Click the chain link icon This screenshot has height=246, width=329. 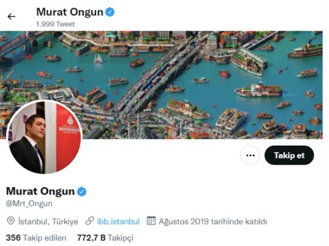(x=89, y=221)
